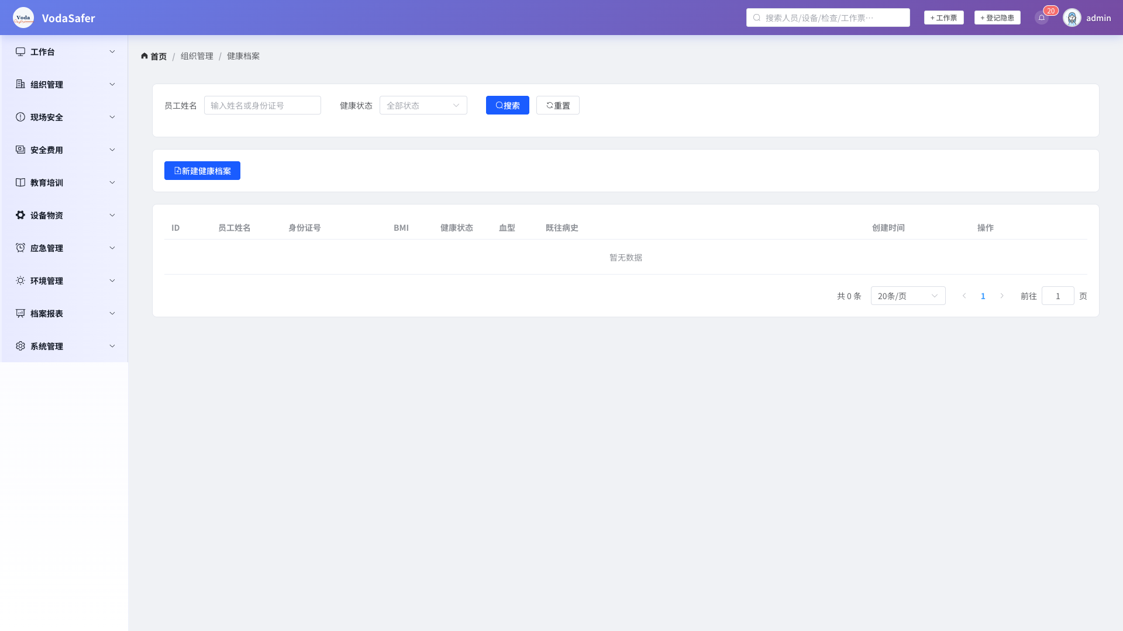Click the 组织管理 building icon

[x=20, y=84]
